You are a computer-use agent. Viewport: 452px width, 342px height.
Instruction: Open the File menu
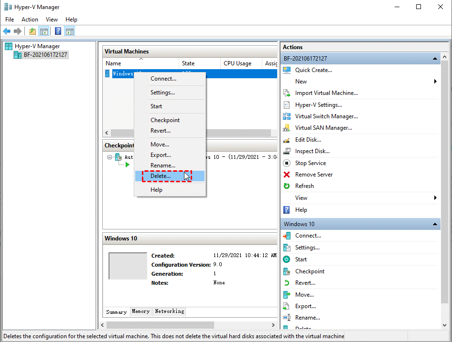(10, 19)
